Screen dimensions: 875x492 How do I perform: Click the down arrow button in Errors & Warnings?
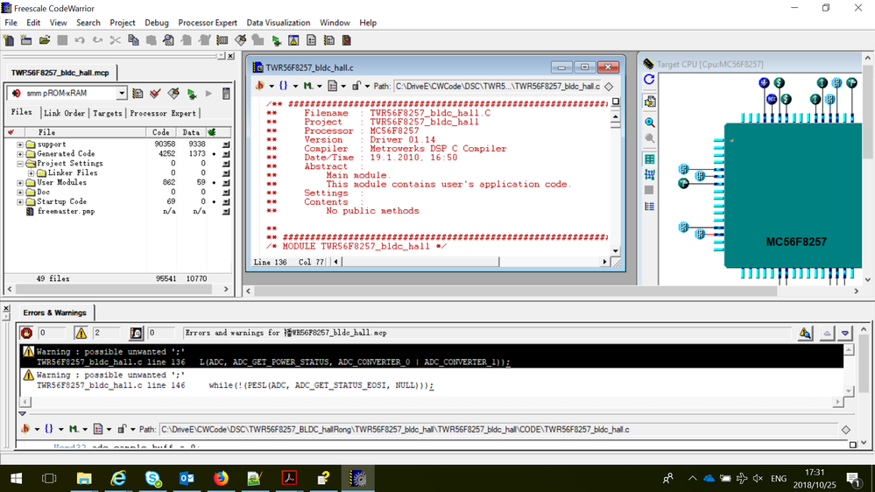tap(845, 333)
